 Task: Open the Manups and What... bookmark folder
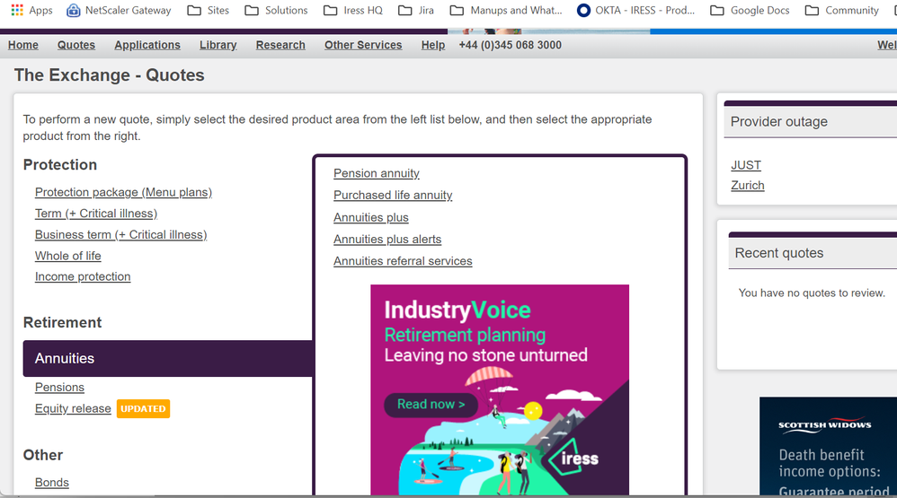click(x=506, y=10)
